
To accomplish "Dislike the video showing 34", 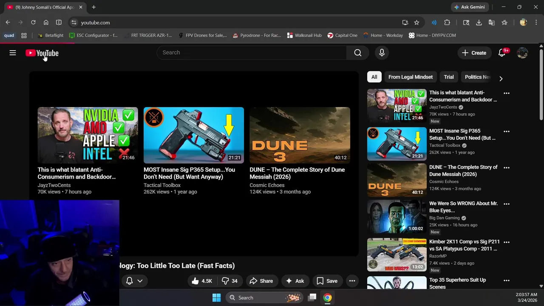I will pos(229,281).
